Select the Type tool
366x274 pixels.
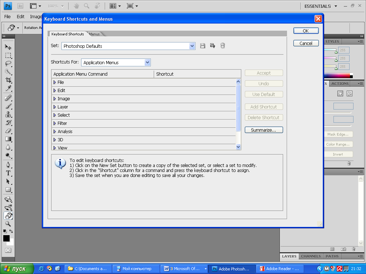tap(8, 173)
